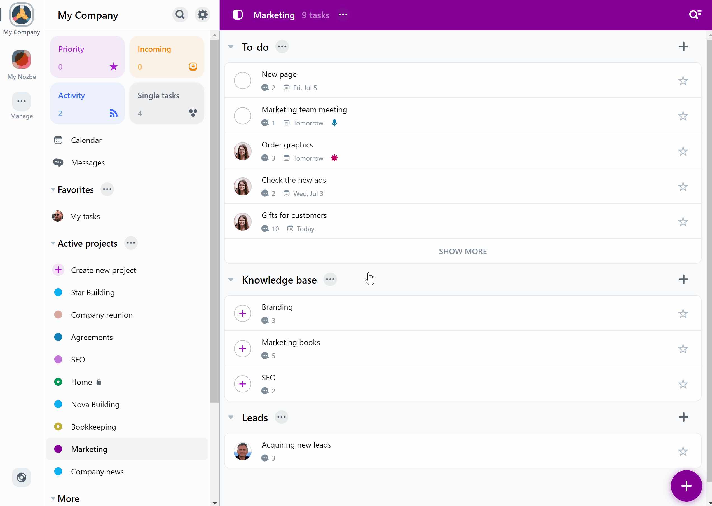The image size is (712, 506).
Task: Click the plus button to add new task
Action: pyautogui.click(x=686, y=486)
